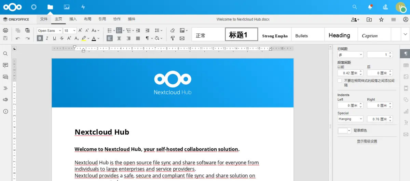The height and width of the screenshot is (181, 410).
Task: Open paragraph line spacing dropdown in toolbar
Action: pos(159,30)
